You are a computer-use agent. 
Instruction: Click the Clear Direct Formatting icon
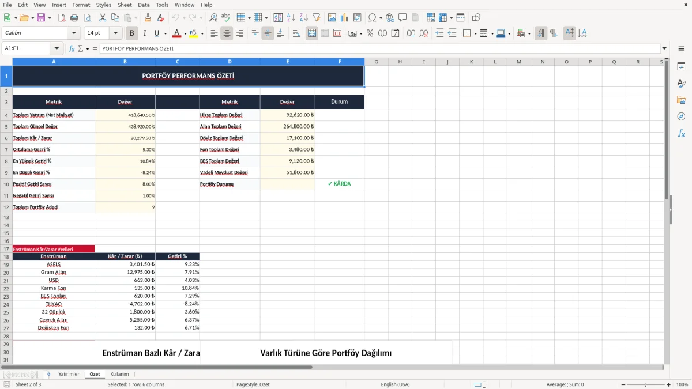[x=160, y=18]
